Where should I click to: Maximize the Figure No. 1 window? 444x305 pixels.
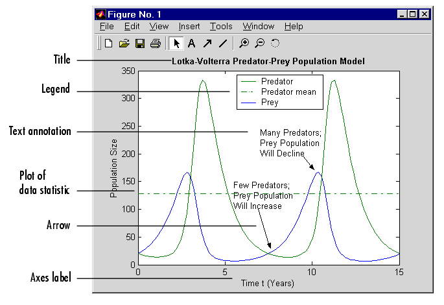coord(413,14)
